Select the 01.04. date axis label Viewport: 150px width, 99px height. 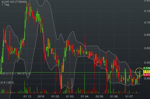pos(85,97)
